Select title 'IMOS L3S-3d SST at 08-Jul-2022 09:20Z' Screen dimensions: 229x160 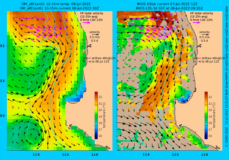169,8
